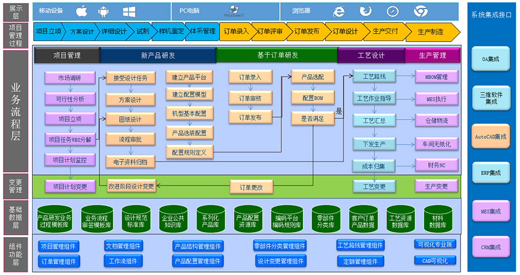
Task: Select the Safari compass icon
Action: [393, 11]
